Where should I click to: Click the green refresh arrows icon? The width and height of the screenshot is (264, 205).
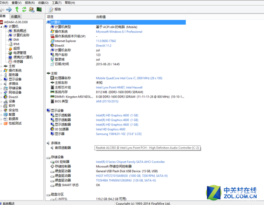[24, 9]
